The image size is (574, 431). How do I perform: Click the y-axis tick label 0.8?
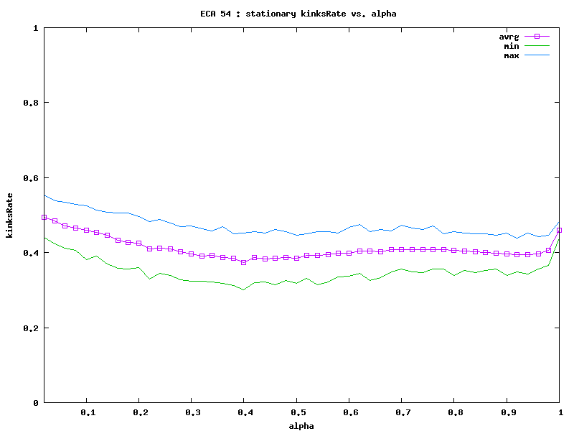[x=32, y=103]
